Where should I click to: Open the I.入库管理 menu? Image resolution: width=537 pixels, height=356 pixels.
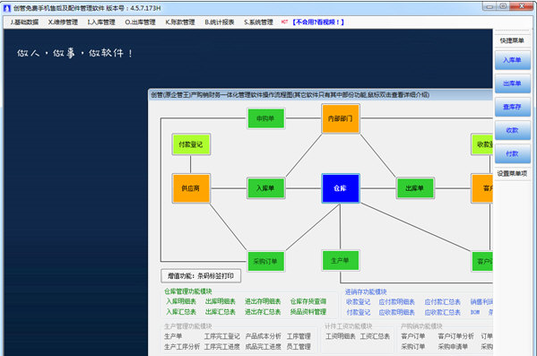pyautogui.click(x=101, y=22)
